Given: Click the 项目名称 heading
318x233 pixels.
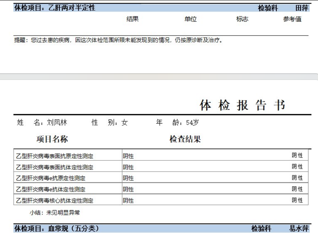Looking at the screenshot, I should (x=52, y=139).
